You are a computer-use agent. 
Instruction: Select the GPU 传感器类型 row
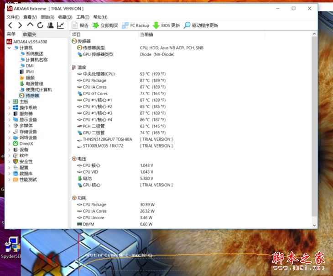click(x=190, y=54)
